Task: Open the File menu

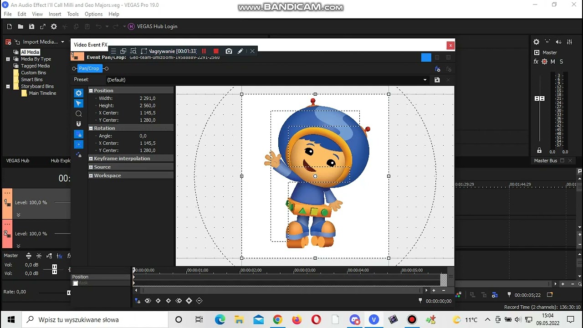Action: (x=8, y=14)
